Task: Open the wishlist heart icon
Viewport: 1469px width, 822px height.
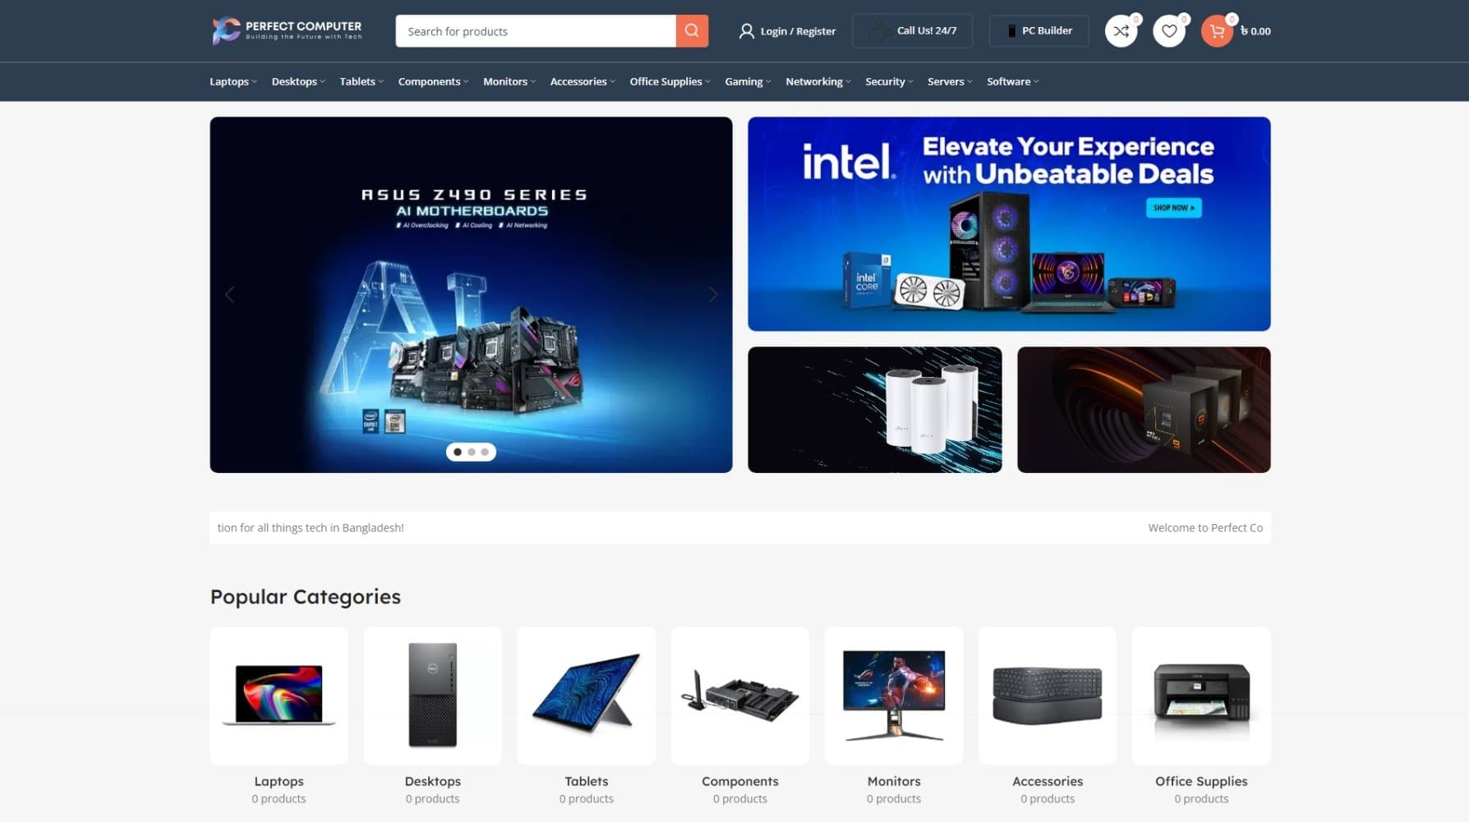Action: click(1168, 31)
